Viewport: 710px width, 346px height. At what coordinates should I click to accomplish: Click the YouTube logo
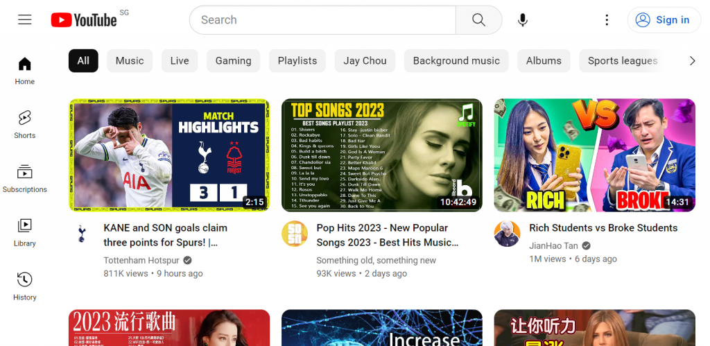84,20
